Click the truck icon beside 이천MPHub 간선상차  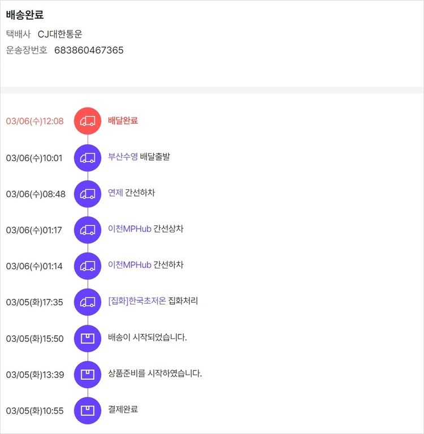[x=88, y=229]
